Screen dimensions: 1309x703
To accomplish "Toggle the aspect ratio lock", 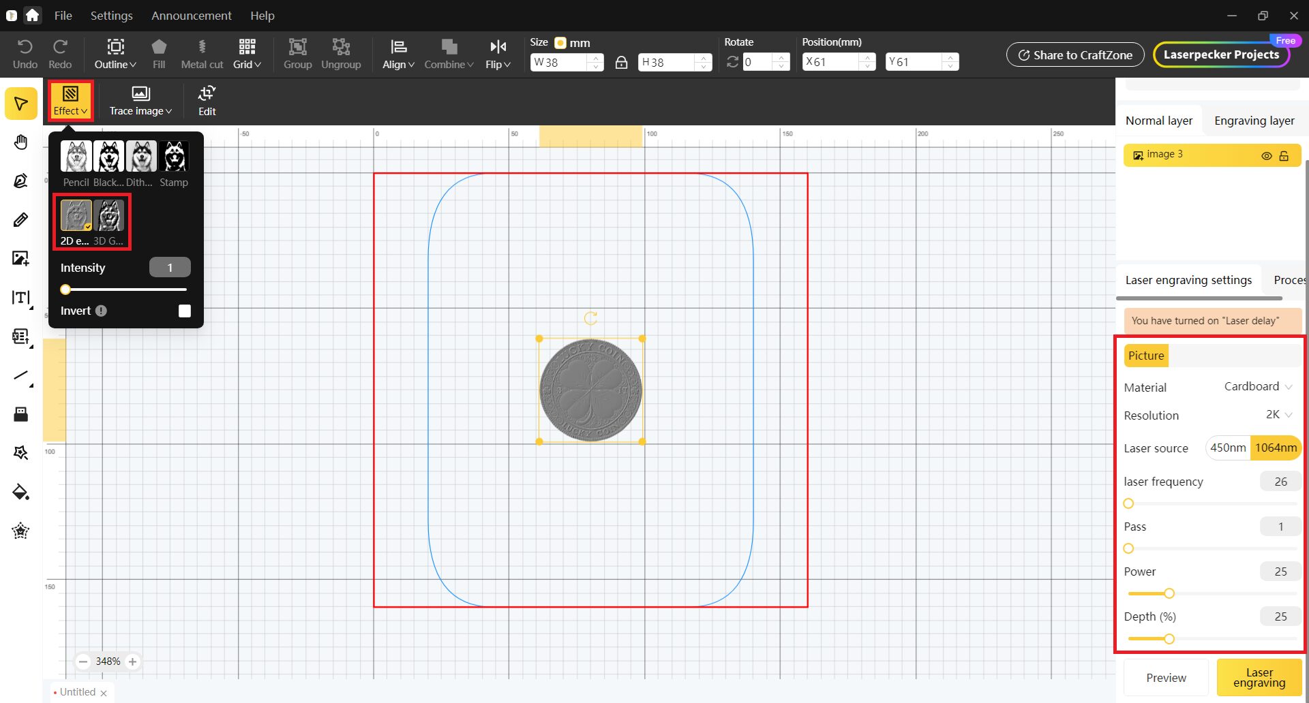I will coord(621,62).
